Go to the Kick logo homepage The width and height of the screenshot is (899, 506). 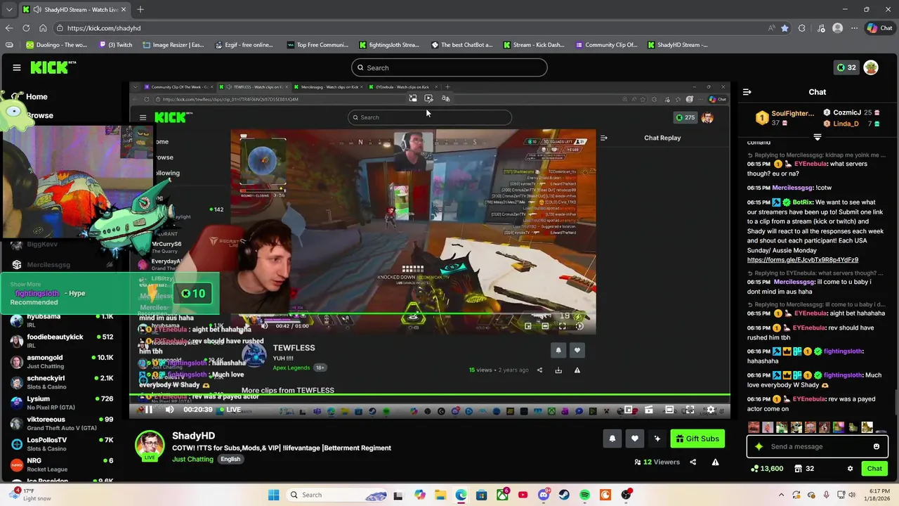(x=53, y=67)
